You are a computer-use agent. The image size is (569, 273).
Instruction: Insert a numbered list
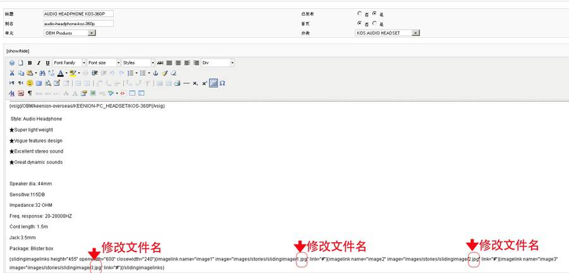point(131,73)
